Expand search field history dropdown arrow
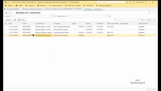This screenshot has height=91, width=161. click(x=139, y=20)
